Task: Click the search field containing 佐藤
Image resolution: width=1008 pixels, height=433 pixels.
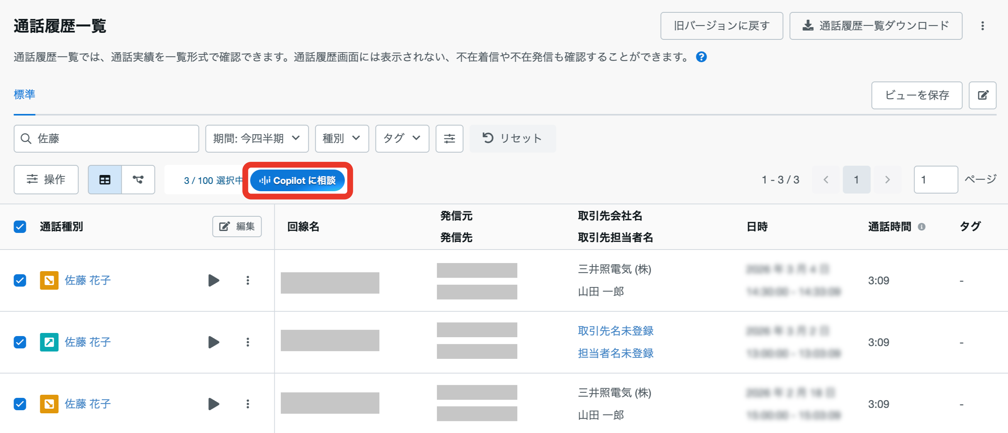Action: tap(106, 138)
